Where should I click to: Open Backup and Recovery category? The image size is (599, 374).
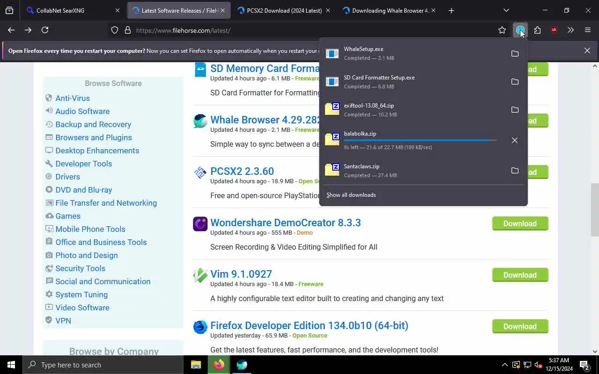click(93, 124)
